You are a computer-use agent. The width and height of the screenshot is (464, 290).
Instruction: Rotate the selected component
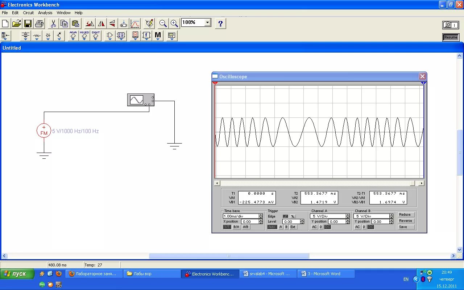point(90,24)
